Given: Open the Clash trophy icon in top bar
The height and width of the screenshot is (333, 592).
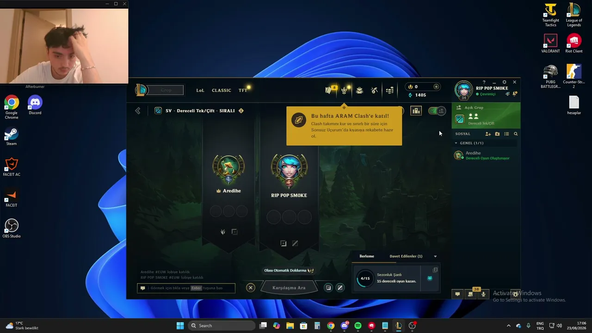Looking at the screenshot, I should pos(345,90).
